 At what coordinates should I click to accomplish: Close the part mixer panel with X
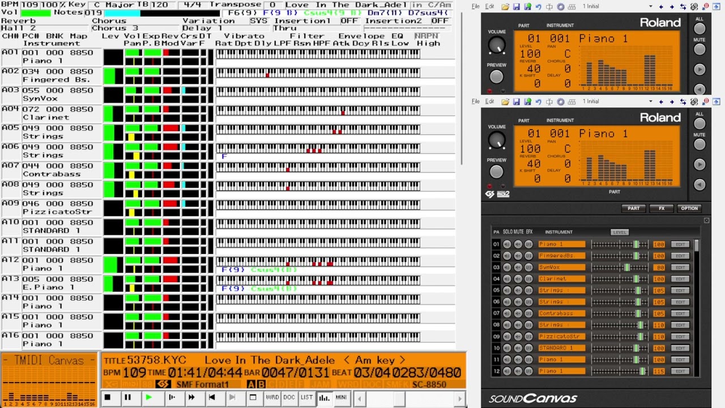click(706, 220)
